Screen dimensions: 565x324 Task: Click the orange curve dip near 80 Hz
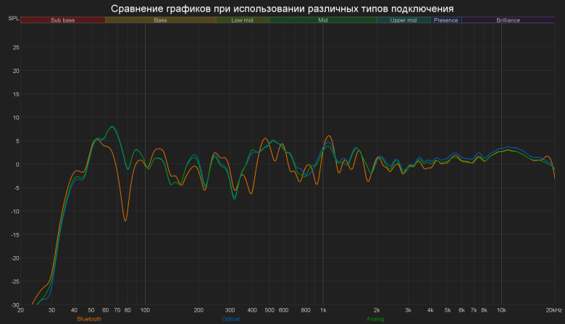125,220
